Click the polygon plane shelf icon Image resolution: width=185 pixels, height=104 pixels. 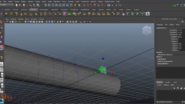(26, 14)
